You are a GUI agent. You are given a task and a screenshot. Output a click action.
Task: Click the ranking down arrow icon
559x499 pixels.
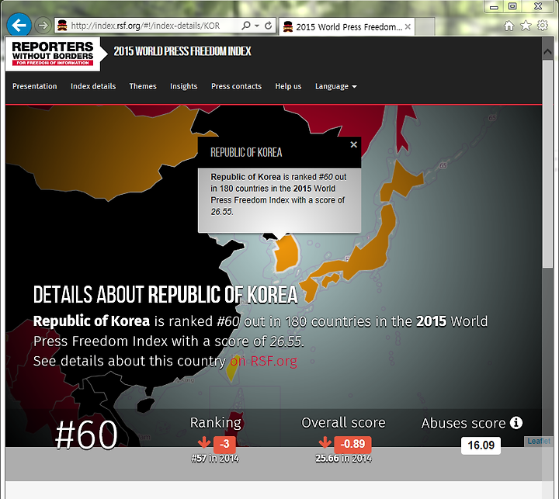point(204,442)
